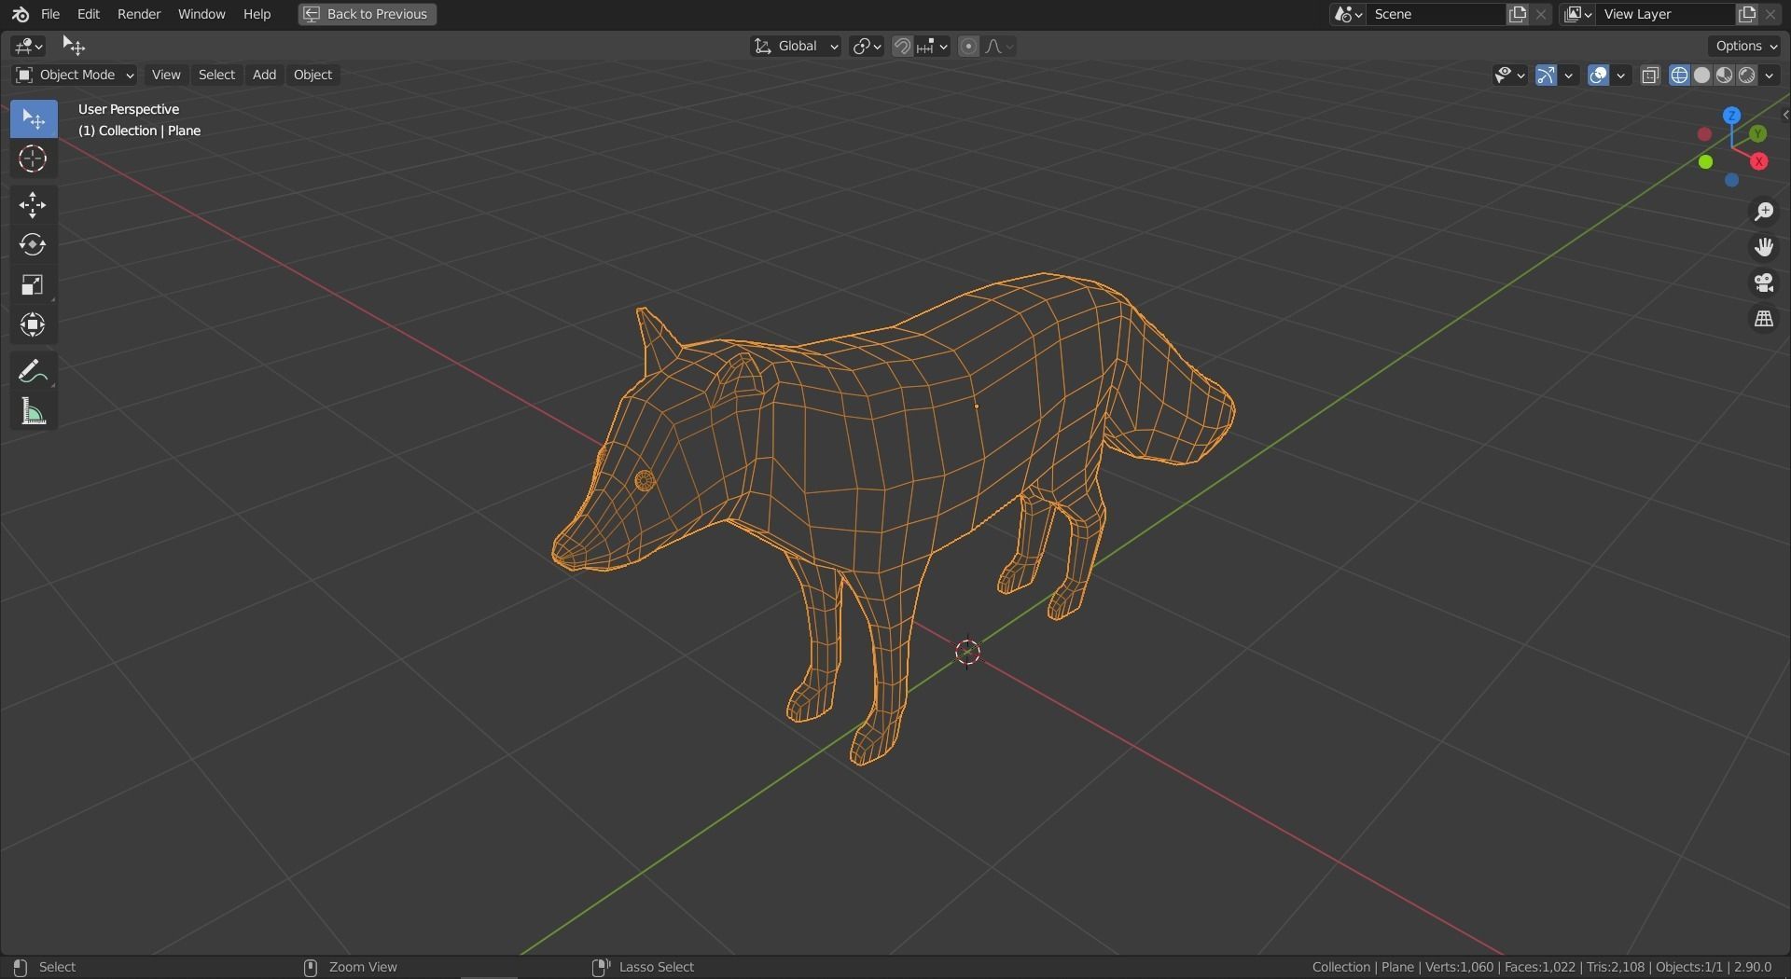Open the viewport Object menu
Viewport: 1791px width, 979px height.
[312, 75]
